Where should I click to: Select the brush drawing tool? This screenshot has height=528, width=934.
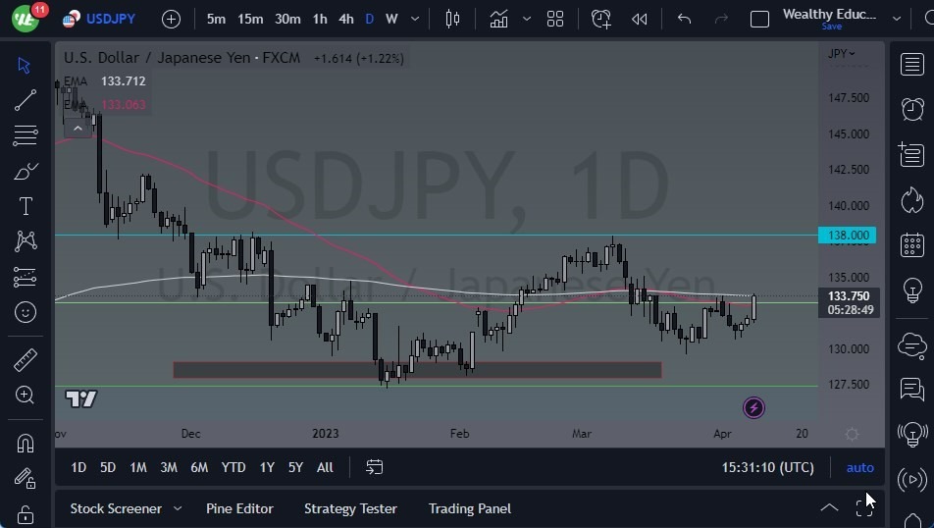click(26, 172)
